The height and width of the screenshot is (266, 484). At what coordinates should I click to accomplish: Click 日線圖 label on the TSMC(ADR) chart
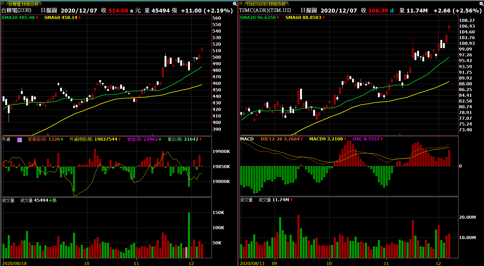point(309,10)
